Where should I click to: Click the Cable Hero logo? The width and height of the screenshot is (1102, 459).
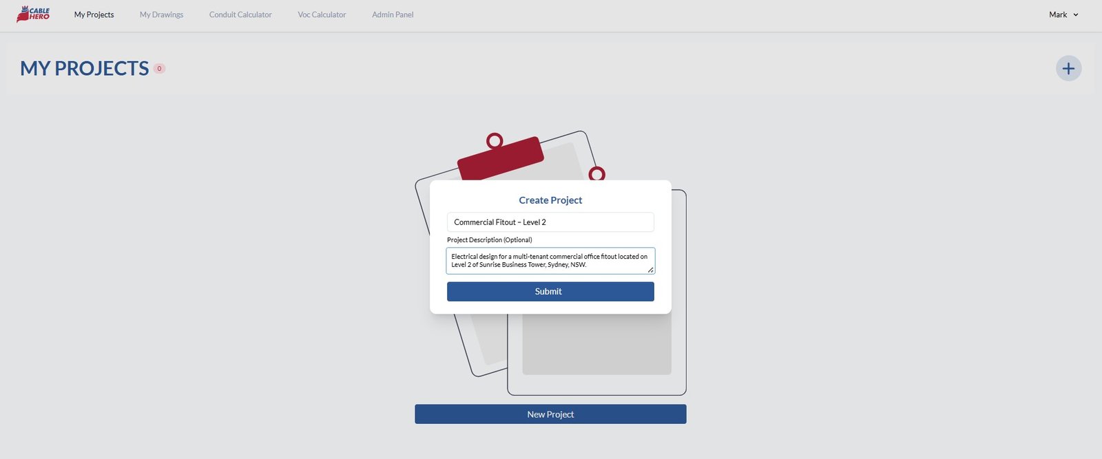point(33,14)
